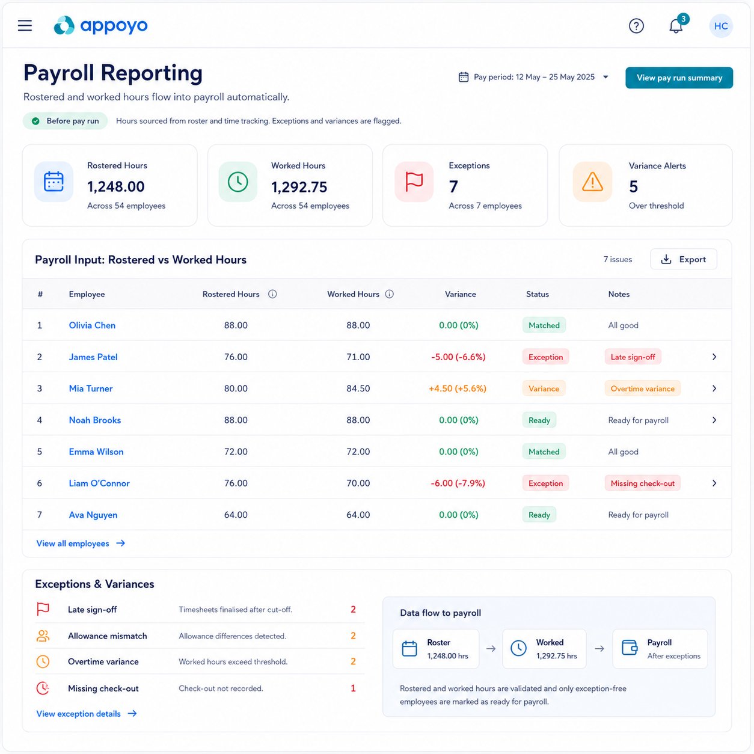Expand Liam O'Connor row details chevron

click(714, 483)
